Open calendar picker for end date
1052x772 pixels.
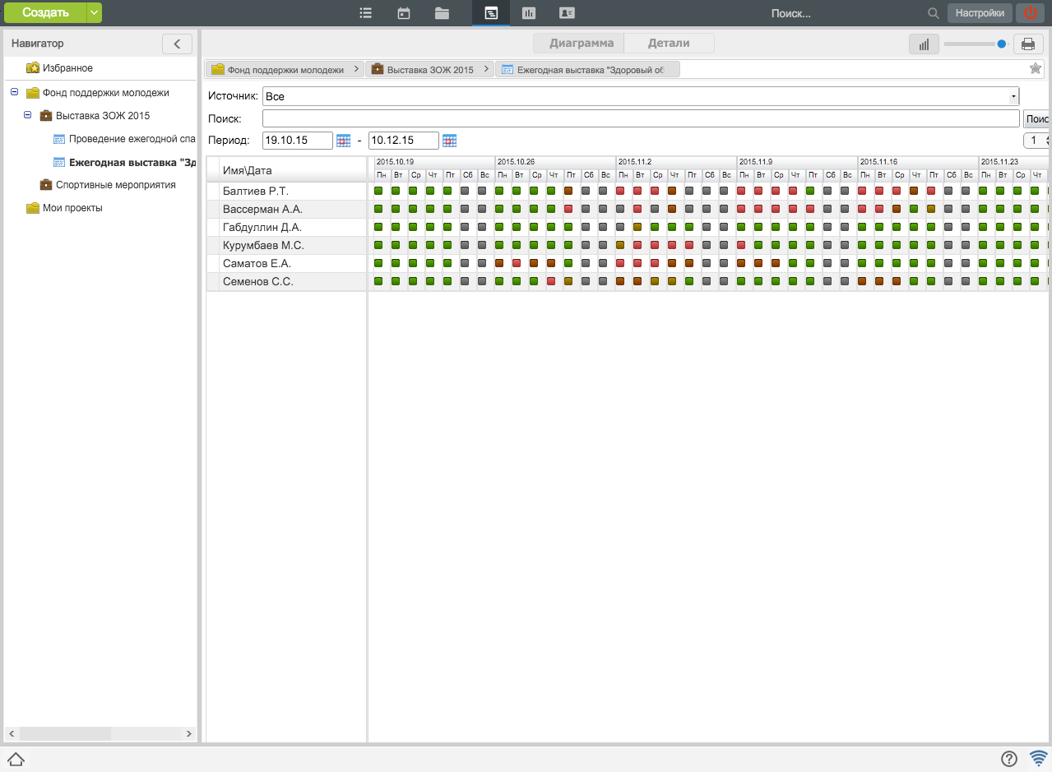coord(449,141)
